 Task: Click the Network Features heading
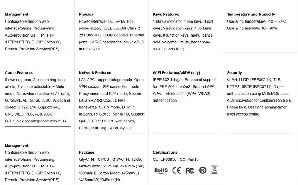pos(95,73)
